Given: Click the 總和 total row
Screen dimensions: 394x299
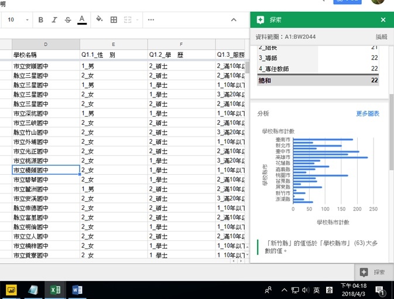Looking at the screenshot, I should [318, 80].
